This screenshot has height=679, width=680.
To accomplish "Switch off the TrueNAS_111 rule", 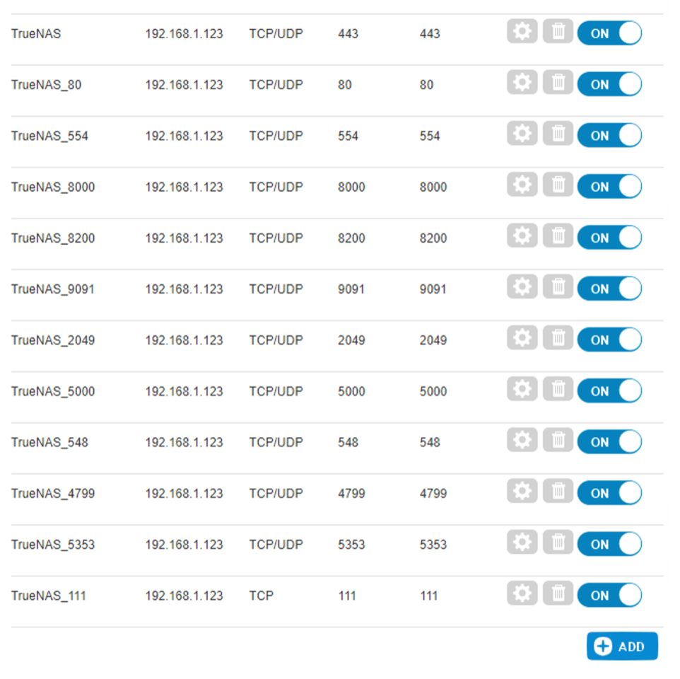I will click(x=609, y=596).
